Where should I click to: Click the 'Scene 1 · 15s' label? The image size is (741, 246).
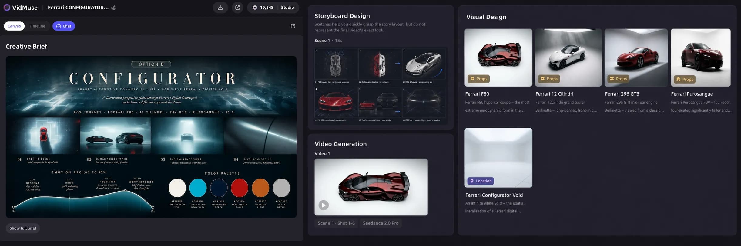pos(328,41)
